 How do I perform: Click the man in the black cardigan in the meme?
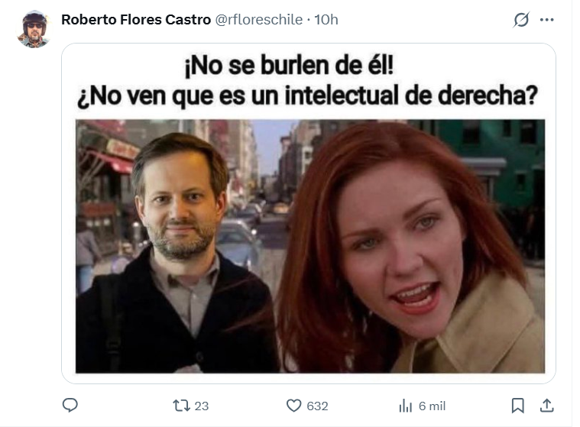tap(174, 255)
